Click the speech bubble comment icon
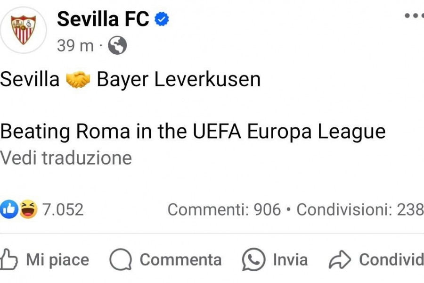 [121, 259]
